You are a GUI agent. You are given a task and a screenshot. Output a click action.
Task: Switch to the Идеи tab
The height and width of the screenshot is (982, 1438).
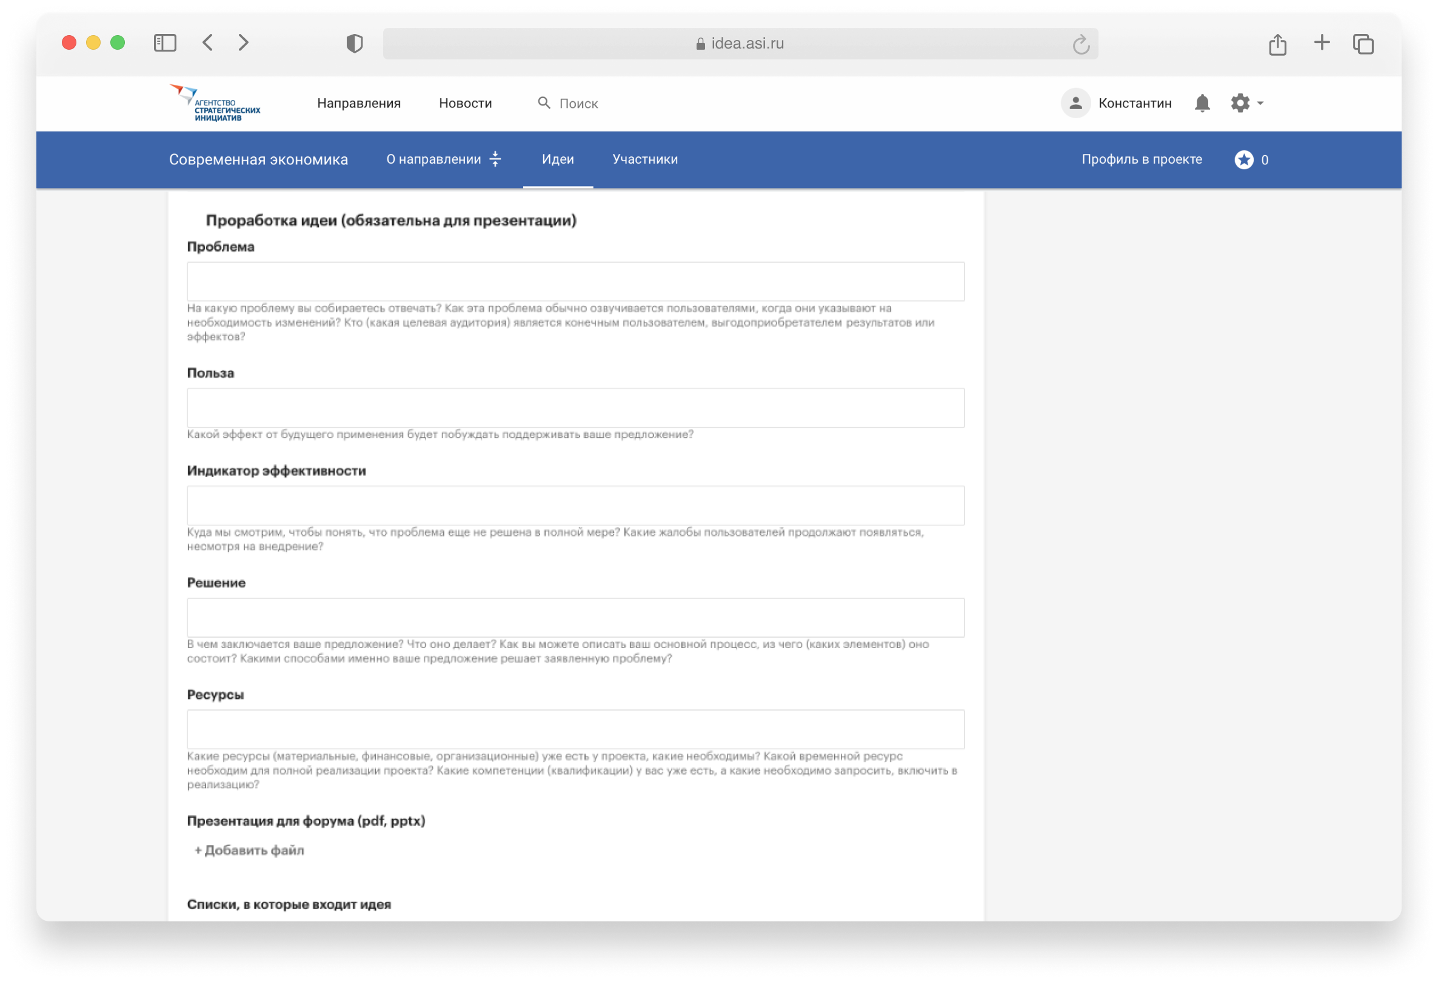point(558,159)
